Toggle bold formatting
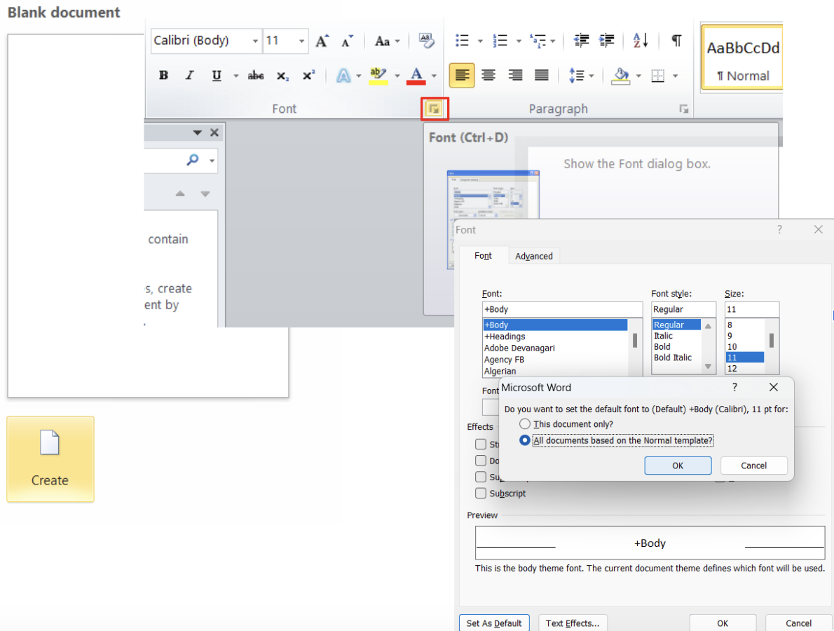 point(163,75)
